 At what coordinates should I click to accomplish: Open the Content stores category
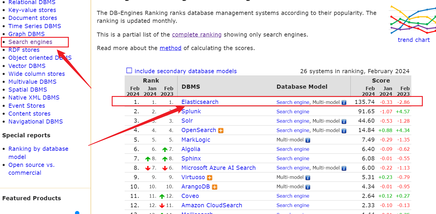(29, 114)
